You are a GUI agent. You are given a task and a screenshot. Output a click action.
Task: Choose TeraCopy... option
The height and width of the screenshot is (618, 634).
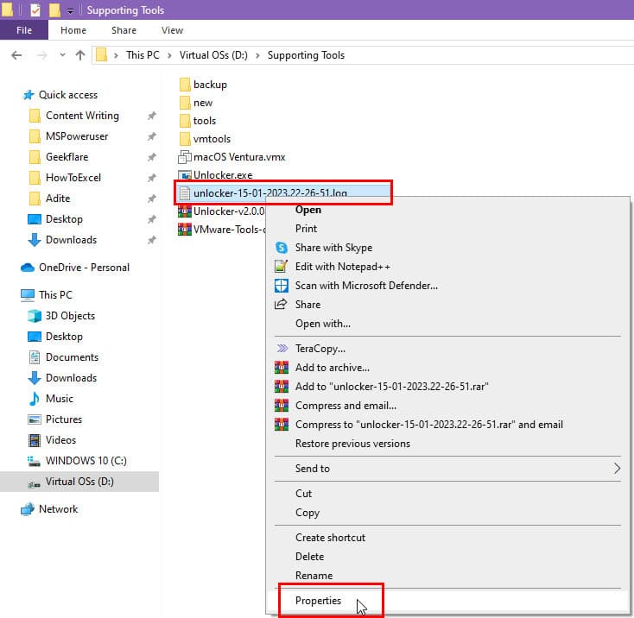pos(320,349)
